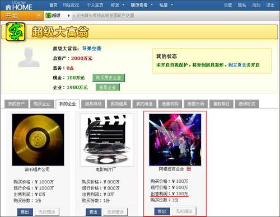This screenshot has width=280, height=217.
Task: Click the small 超级 app icon in the tab bar
Action: click(x=48, y=16)
